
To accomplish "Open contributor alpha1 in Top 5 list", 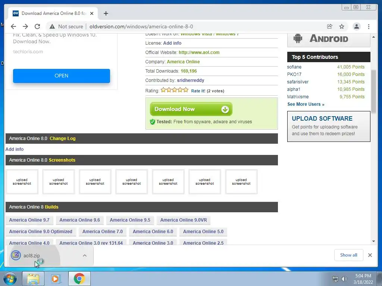I will [x=294, y=89].
